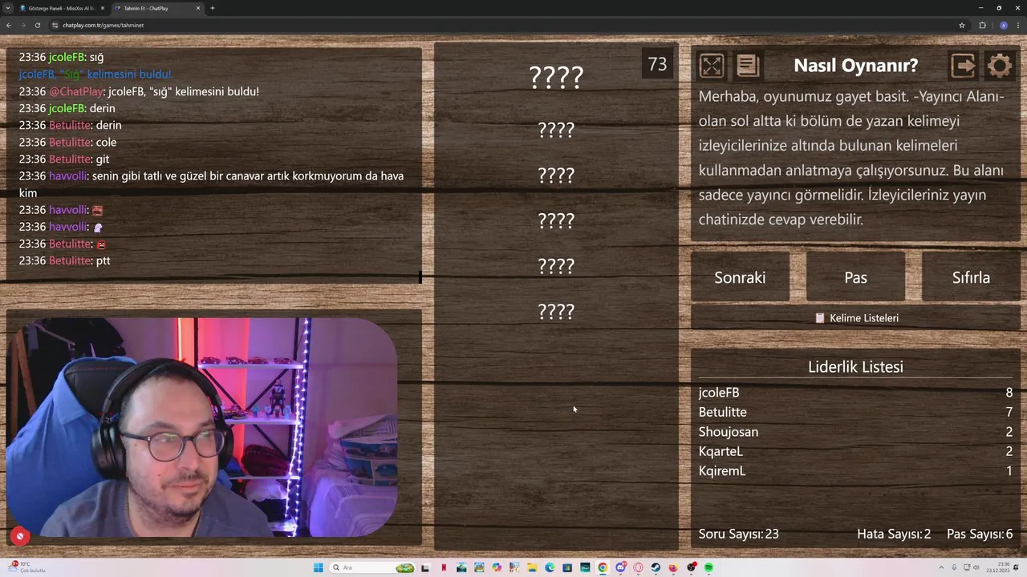
Task: Click the red record badge on webcam
Action: point(20,536)
